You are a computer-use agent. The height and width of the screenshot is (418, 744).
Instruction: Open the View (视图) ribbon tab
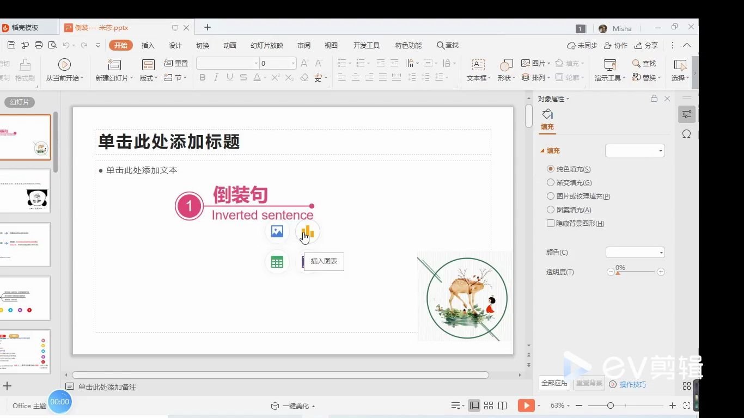(x=331, y=45)
